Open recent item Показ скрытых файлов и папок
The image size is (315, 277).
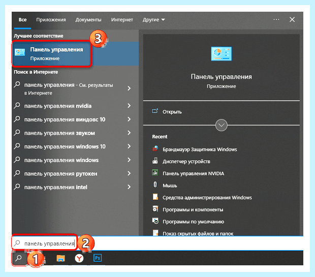[x=198, y=233]
